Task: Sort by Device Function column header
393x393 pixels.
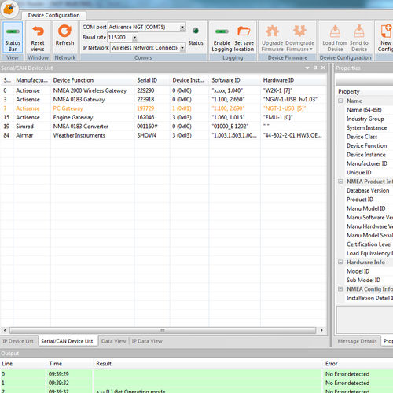Action: point(93,80)
